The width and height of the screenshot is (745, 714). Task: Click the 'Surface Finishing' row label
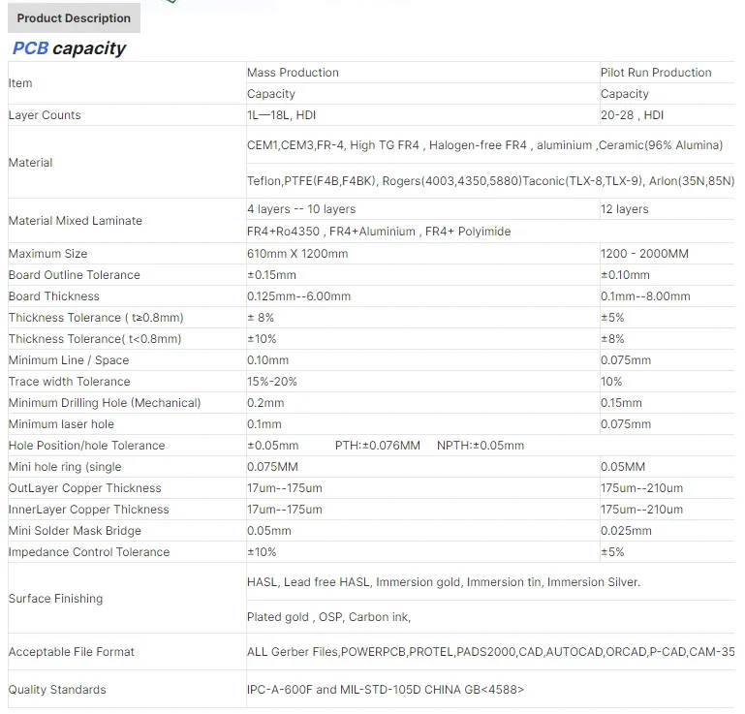[55, 598]
